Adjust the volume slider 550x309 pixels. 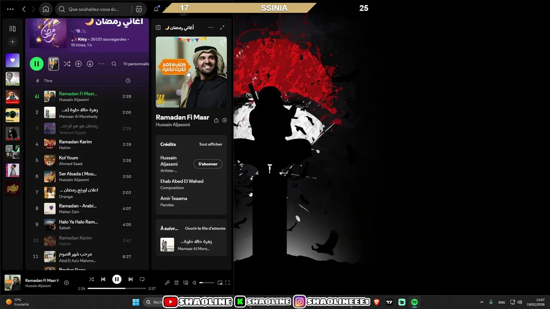coord(207,283)
